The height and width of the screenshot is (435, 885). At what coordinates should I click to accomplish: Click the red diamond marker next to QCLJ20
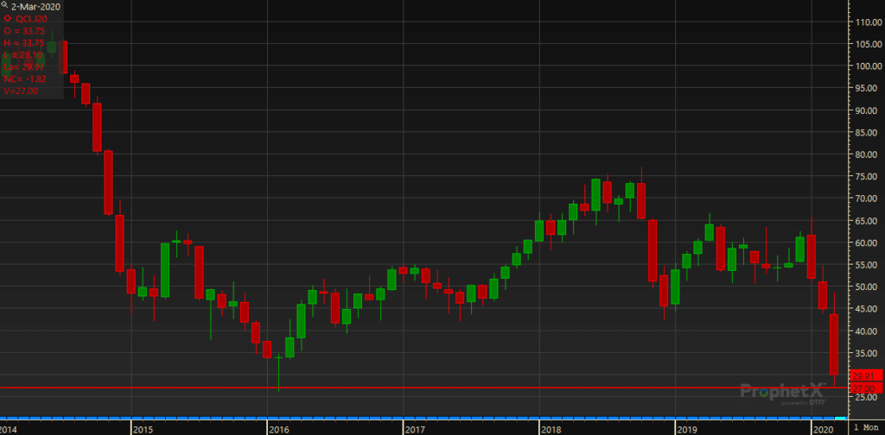pyautogui.click(x=8, y=17)
